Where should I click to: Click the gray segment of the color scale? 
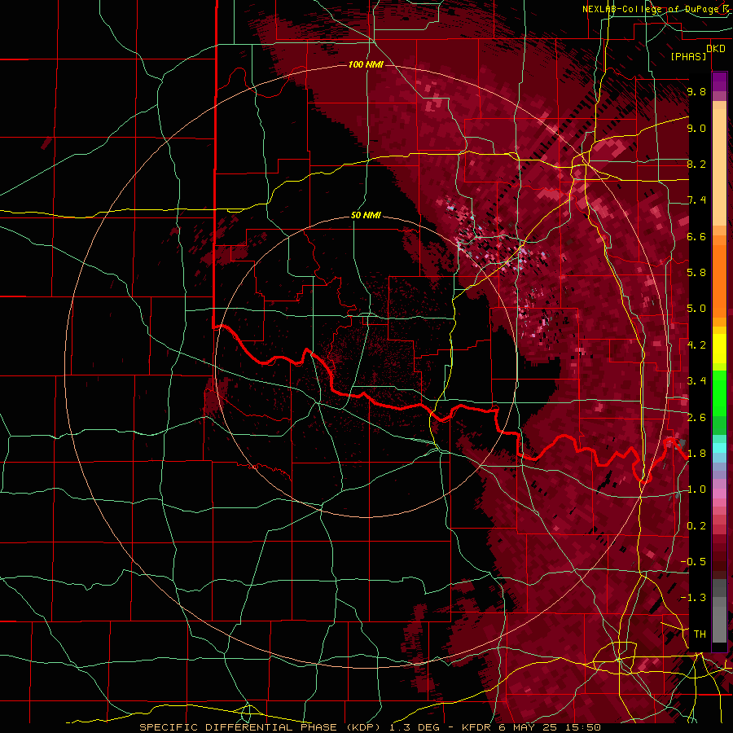pos(719,611)
